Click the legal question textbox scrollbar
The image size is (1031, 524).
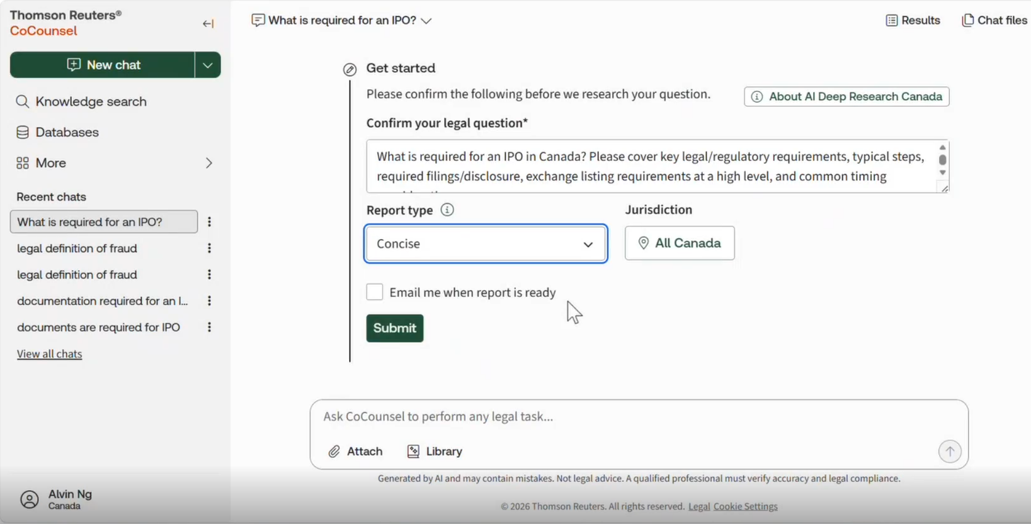[942, 160]
